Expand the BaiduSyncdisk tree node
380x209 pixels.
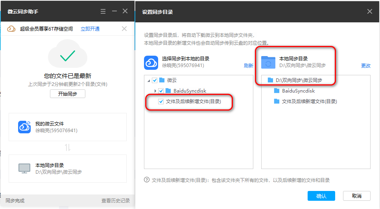(x=155, y=91)
